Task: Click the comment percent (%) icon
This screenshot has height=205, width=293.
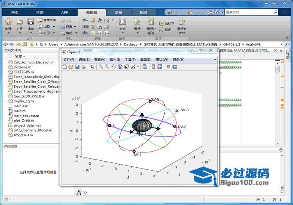Action: pos(93,27)
